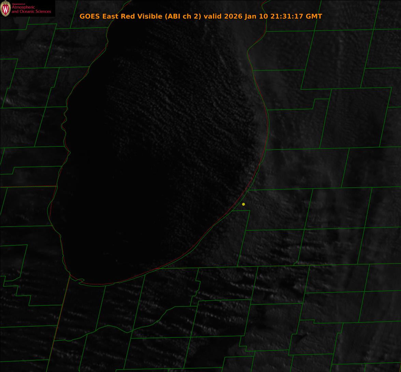
Task: Click the "GMT" timezone label
Action: click(314, 16)
